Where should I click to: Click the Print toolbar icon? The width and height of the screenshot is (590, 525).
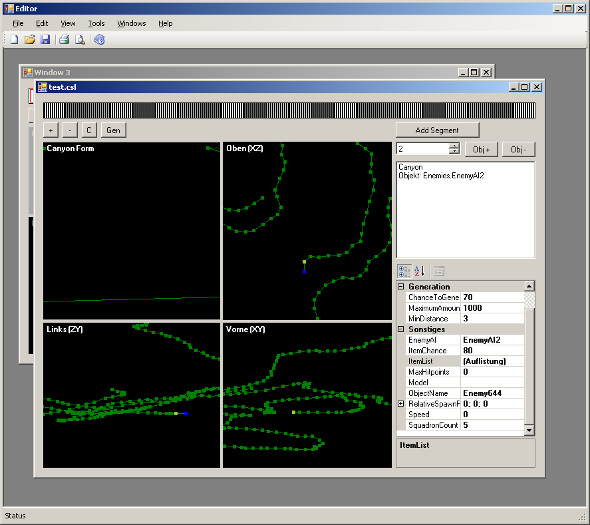pos(65,39)
